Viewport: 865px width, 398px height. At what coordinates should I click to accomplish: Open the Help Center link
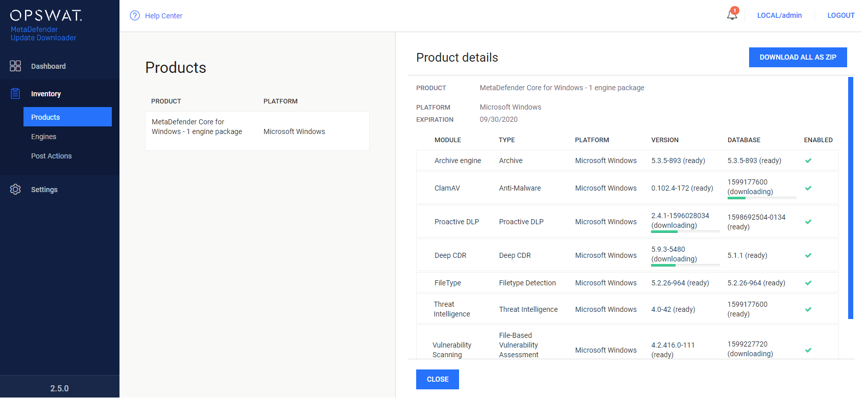(x=163, y=16)
